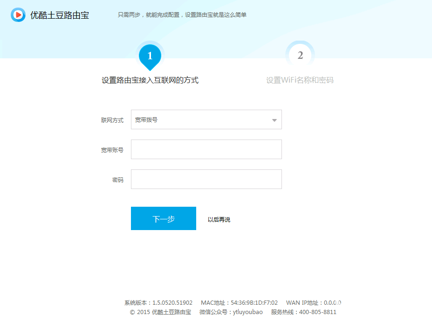Open the 联网方式 dropdown showing 宽带拨号
This screenshot has width=432, height=322.
[206, 119]
